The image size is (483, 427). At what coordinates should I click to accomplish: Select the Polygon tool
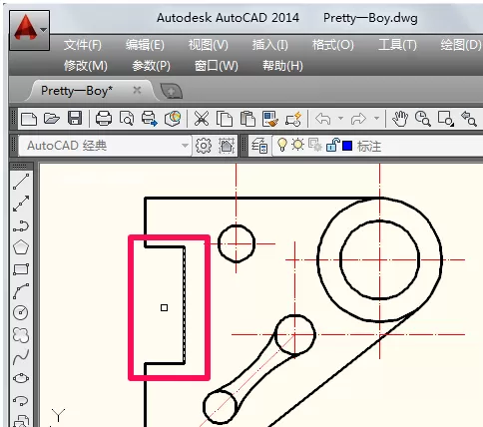pyautogui.click(x=21, y=247)
